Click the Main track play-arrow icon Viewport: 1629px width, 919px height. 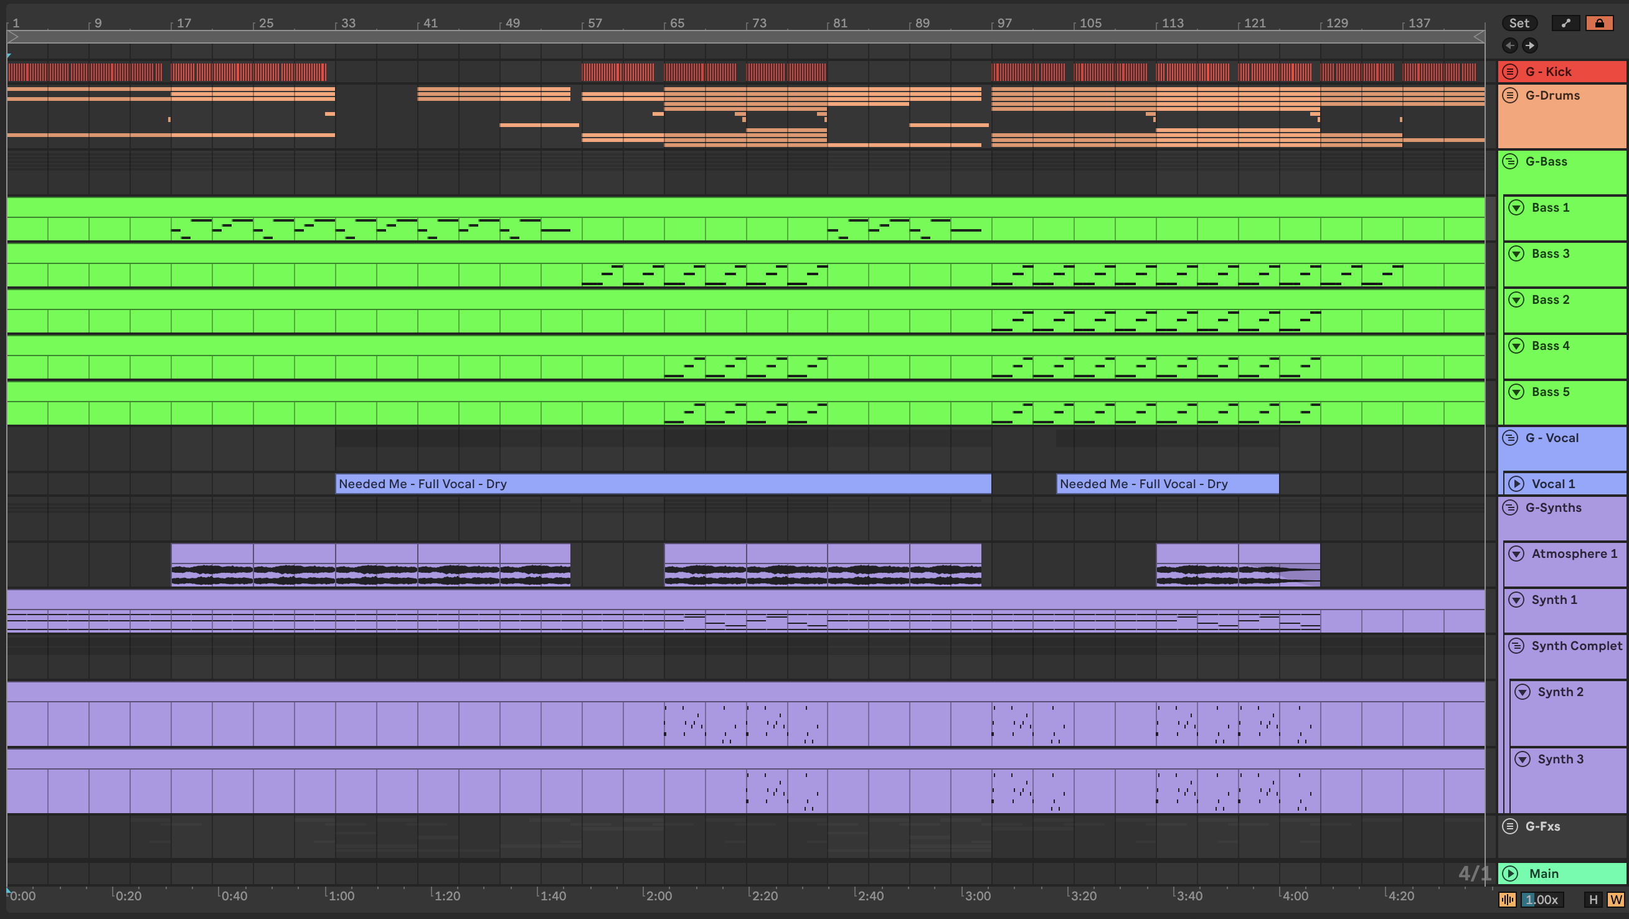[x=1510, y=874]
